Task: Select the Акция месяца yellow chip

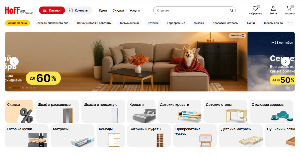Action: point(18,23)
